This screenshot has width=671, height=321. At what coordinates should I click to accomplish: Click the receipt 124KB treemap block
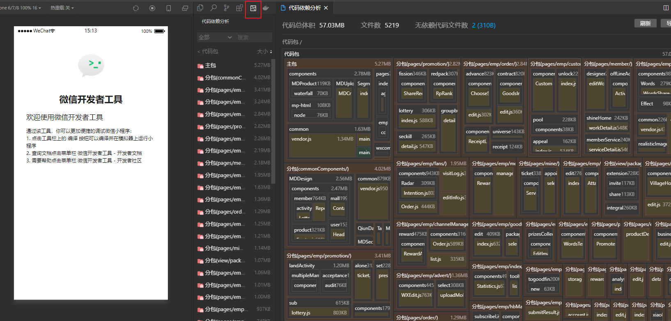[508, 147]
